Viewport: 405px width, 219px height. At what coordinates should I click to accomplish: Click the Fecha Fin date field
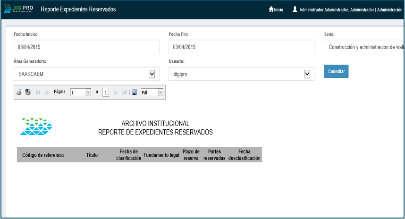(241, 47)
